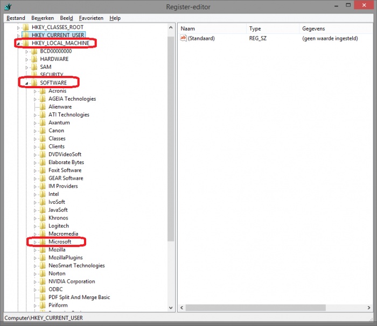Click the Register-editor app icon in title bar
Viewport: 377px width, 326px height.
[x=8, y=7]
